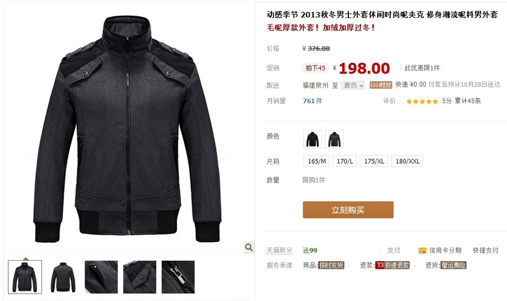This screenshot has height=301, width=507.
Task: Click the 按时发货 service badge
Action: tap(331, 266)
